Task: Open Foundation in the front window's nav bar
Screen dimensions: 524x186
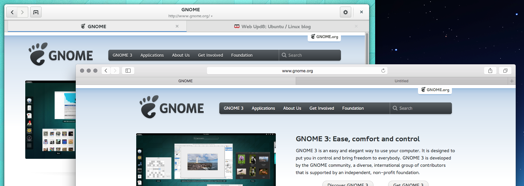Action: (353, 108)
